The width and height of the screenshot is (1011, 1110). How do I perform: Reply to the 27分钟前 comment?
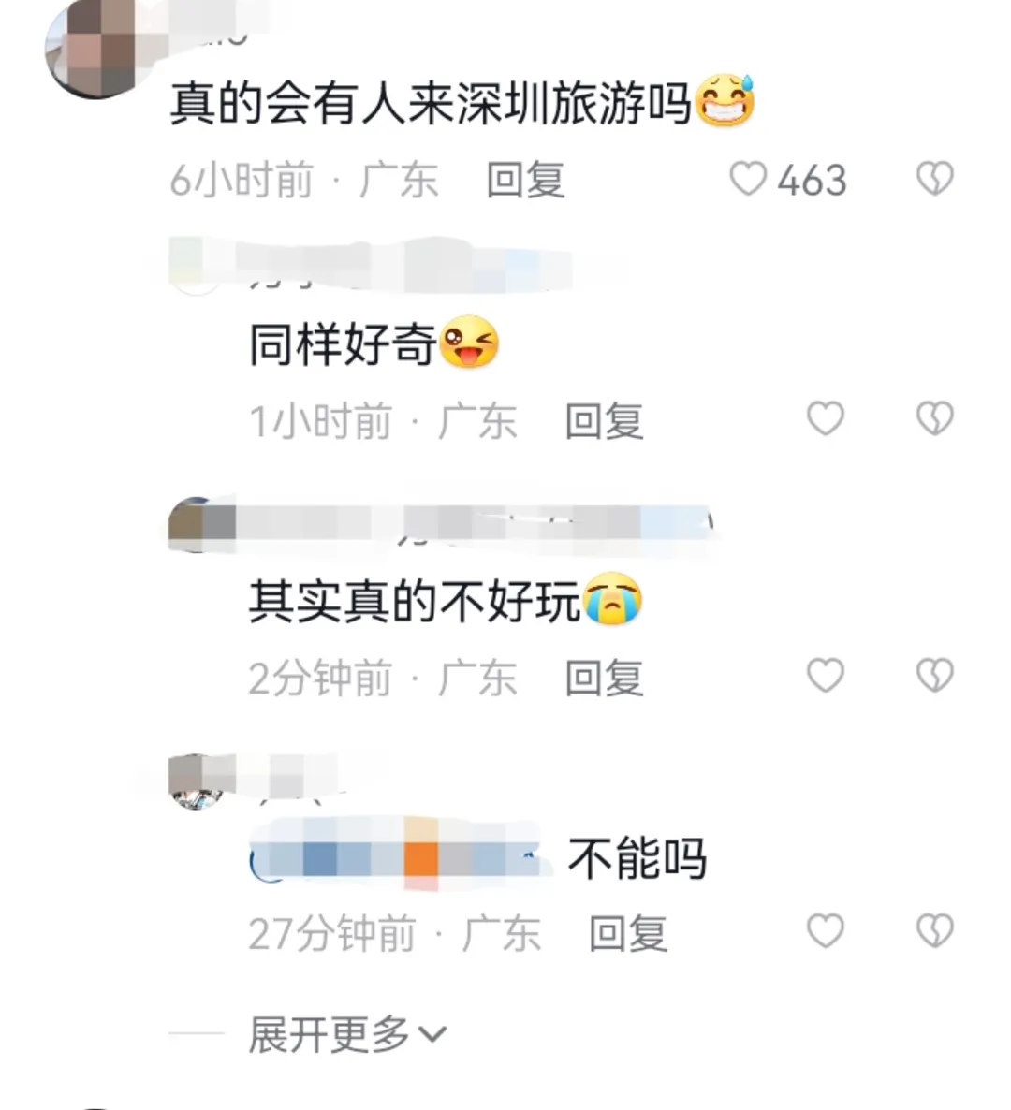click(x=628, y=933)
